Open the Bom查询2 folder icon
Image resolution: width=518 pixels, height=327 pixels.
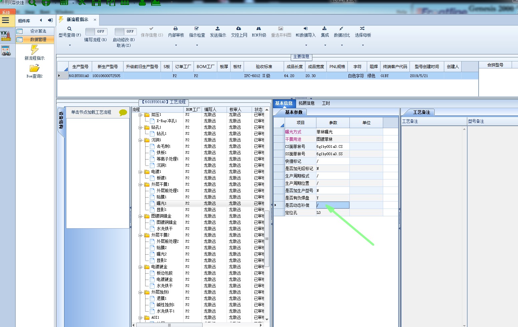(34, 68)
